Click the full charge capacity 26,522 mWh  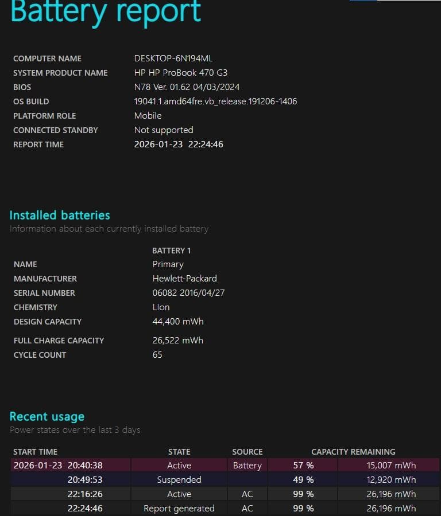[x=178, y=341]
